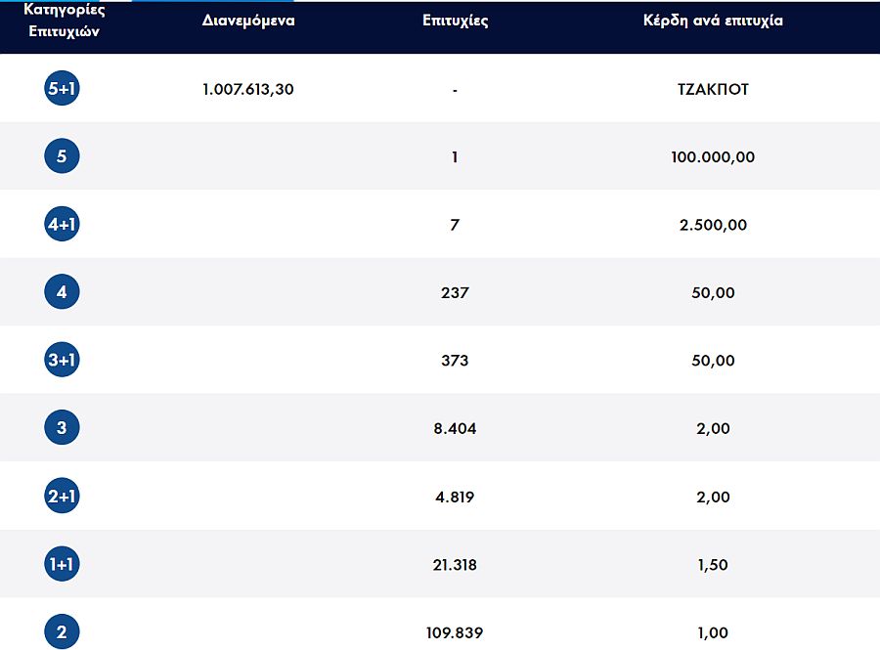880x650 pixels.
Task: Click the 4+1 category badge
Action: point(62,225)
